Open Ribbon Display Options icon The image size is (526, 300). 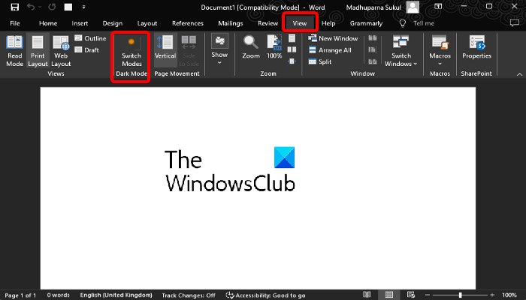[438, 6]
